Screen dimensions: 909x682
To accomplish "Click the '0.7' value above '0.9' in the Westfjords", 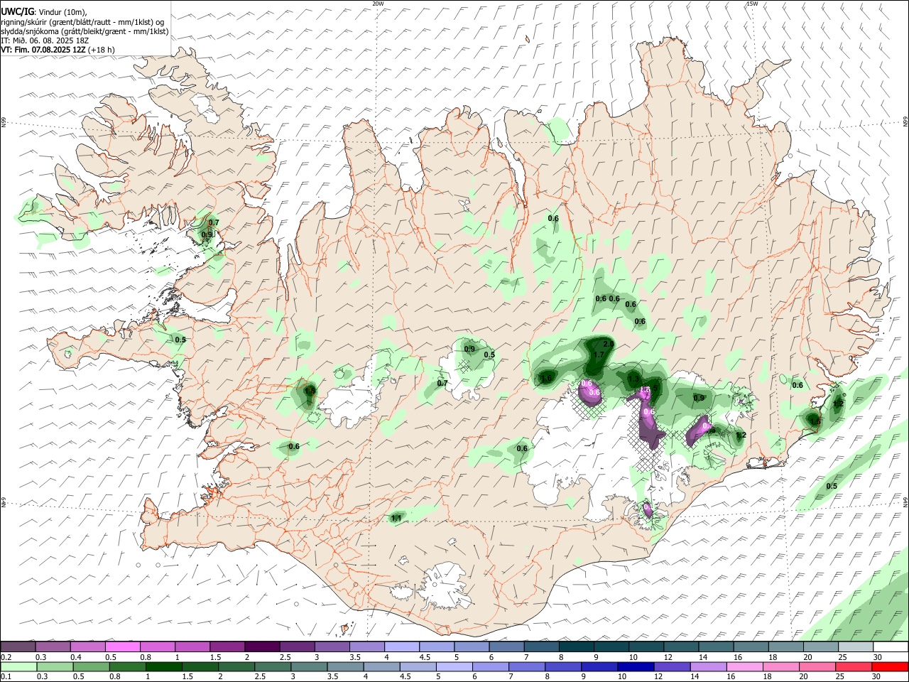I will click(214, 223).
